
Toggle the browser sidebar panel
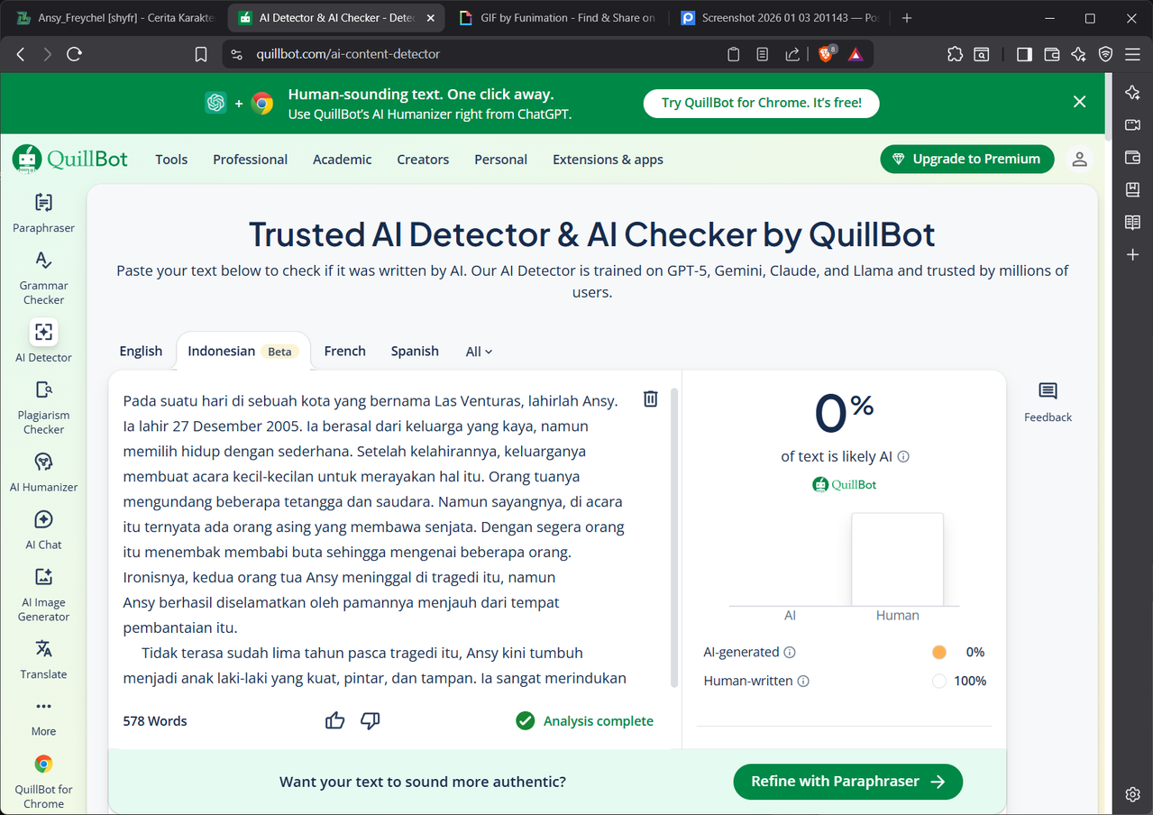1024,54
